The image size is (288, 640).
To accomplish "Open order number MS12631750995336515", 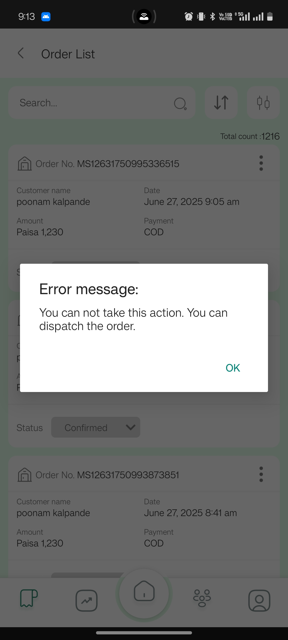I will coord(128,164).
